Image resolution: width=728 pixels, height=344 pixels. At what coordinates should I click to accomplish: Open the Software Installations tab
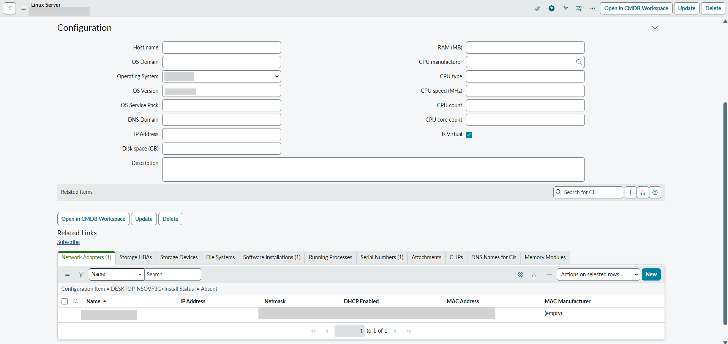tap(272, 257)
